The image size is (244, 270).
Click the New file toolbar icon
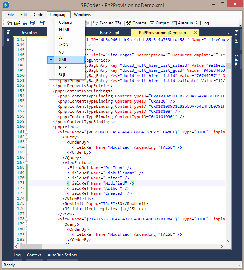(x=9, y=23)
